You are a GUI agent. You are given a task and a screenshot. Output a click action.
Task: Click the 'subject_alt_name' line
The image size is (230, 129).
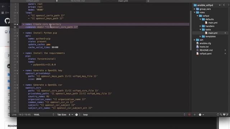(60, 108)
